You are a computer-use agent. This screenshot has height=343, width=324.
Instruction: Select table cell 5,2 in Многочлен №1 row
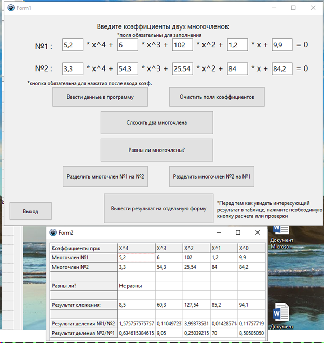[137, 258]
